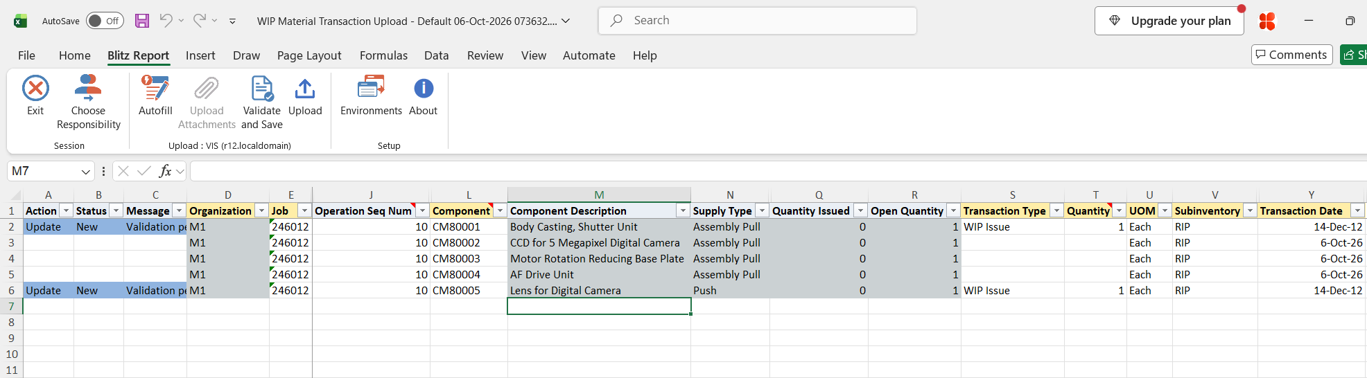
Task: Select 'Body Casting, Shutter Unit' cell
Action: (x=599, y=226)
